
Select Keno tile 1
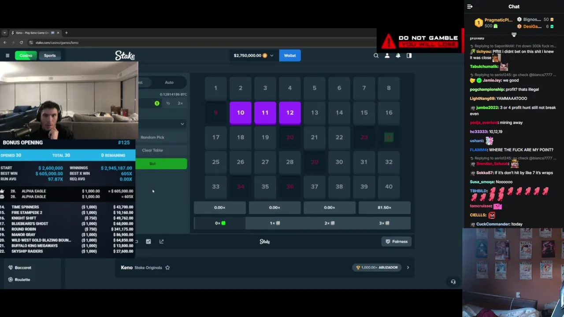pyautogui.click(x=216, y=88)
